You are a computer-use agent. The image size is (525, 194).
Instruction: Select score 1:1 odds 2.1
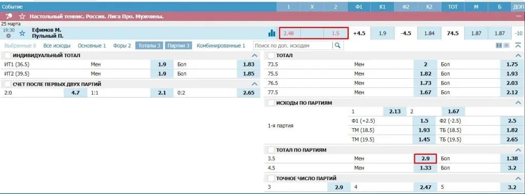[162, 93]
